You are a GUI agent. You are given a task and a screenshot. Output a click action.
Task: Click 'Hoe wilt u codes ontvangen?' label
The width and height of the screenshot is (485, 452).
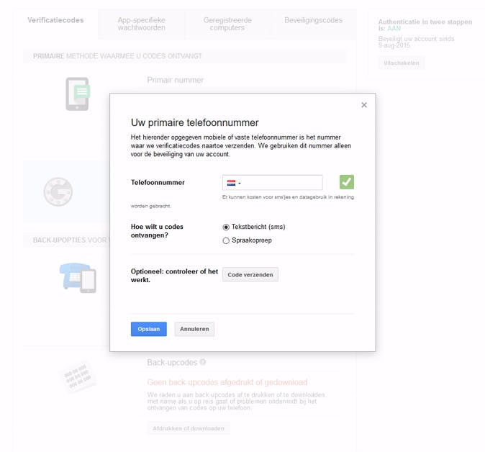(x=157, y=231)
